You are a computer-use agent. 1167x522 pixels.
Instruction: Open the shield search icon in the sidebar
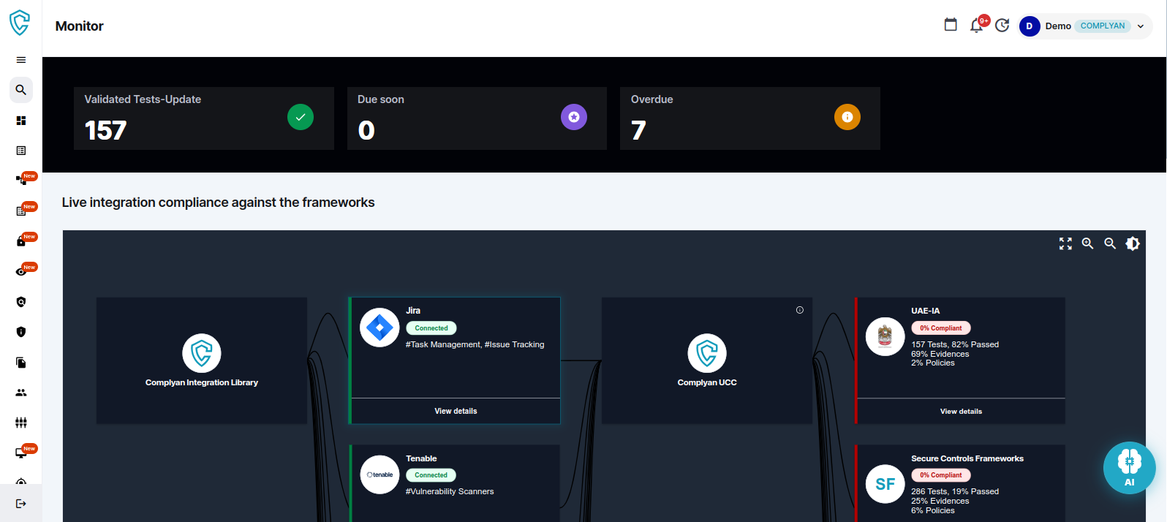pyautogui.click(x=21, y=302)
